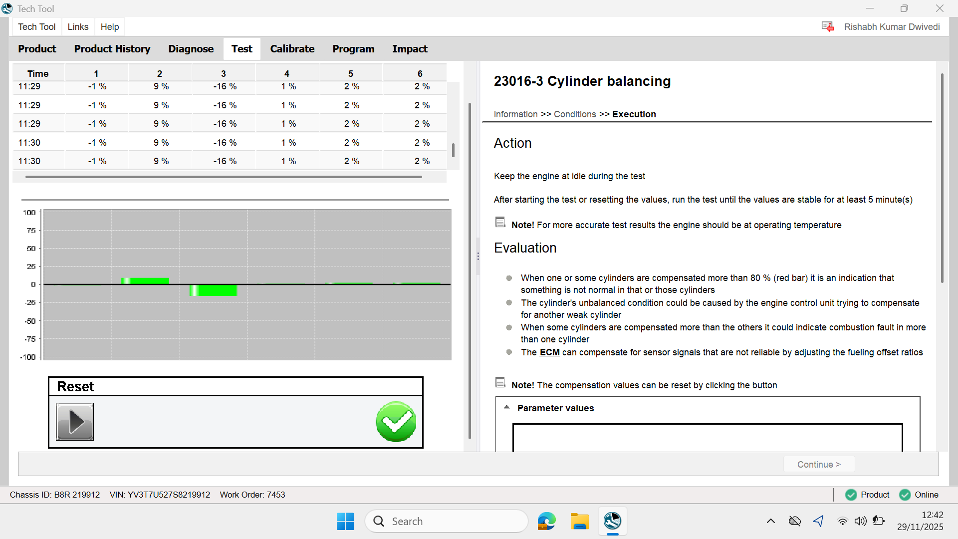Go to the Conditions breadcrumb step
The width and height of the screenshot is (958, 539).
coord(575,114)
